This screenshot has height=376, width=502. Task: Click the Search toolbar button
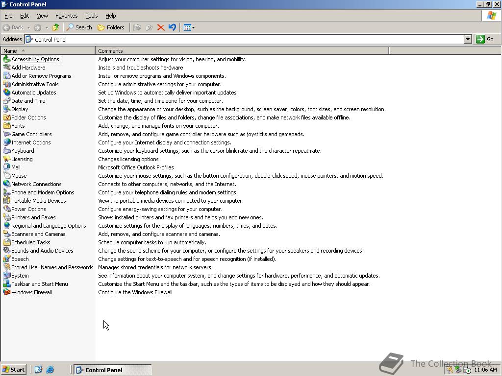click(79, 27)
